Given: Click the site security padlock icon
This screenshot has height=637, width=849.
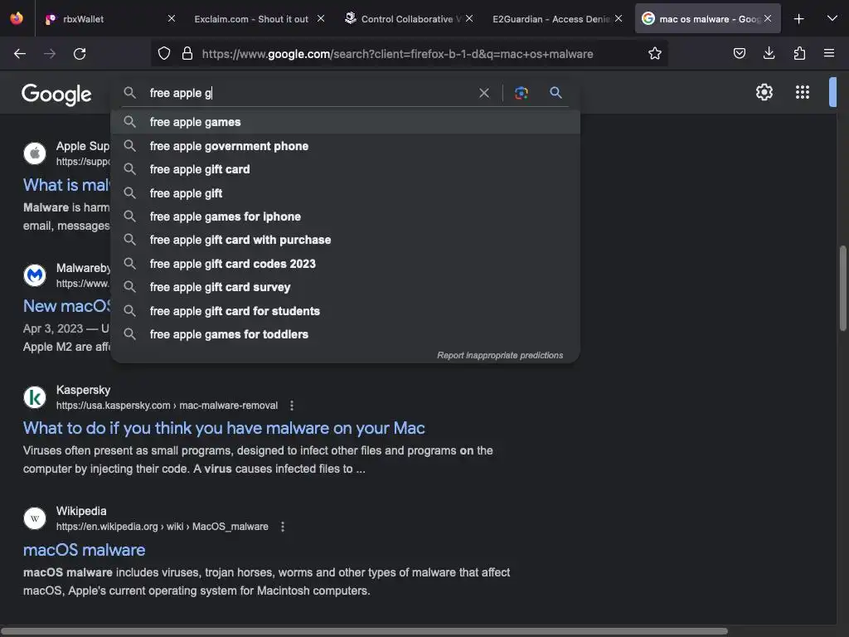Looking at the screenshot, I should [x=187, y=53].
